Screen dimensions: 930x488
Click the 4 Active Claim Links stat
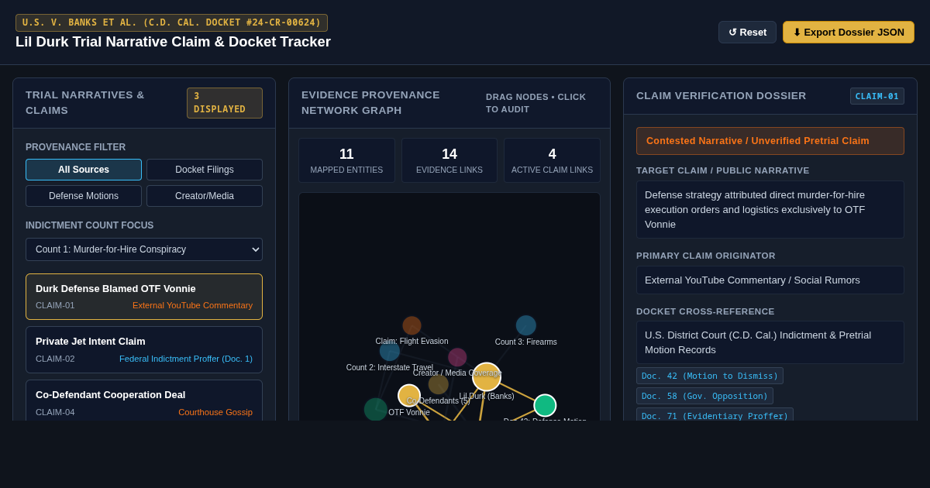552,160
